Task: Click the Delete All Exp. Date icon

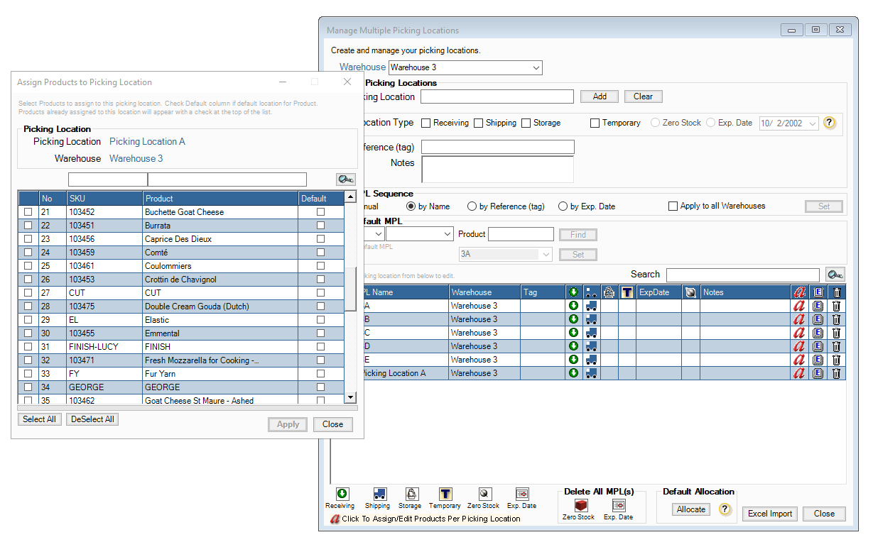Action: pos(619,505)
